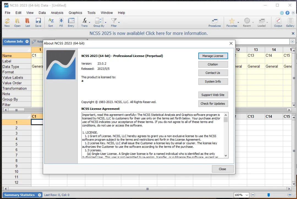Open the Graphics menu

pos(75,13)
